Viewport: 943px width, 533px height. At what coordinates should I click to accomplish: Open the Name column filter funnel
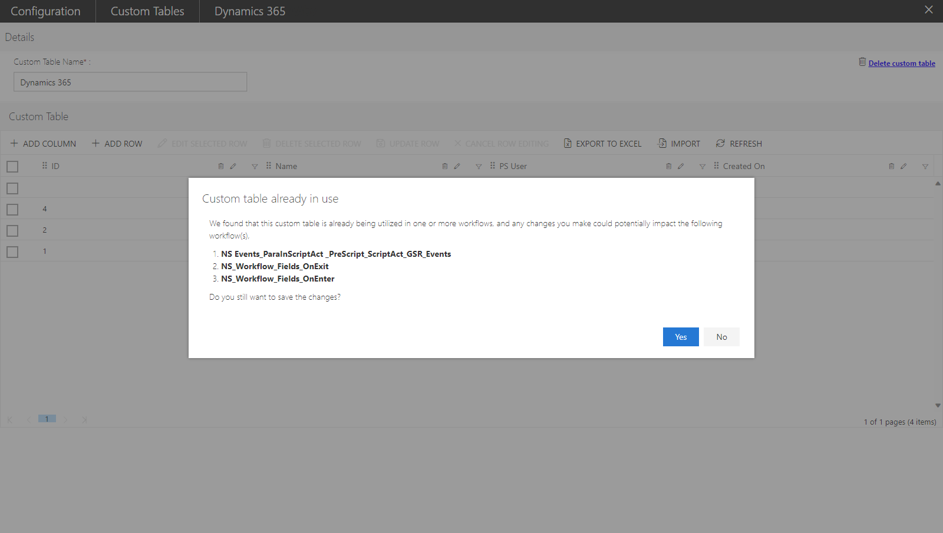click(x=479, y=167)
